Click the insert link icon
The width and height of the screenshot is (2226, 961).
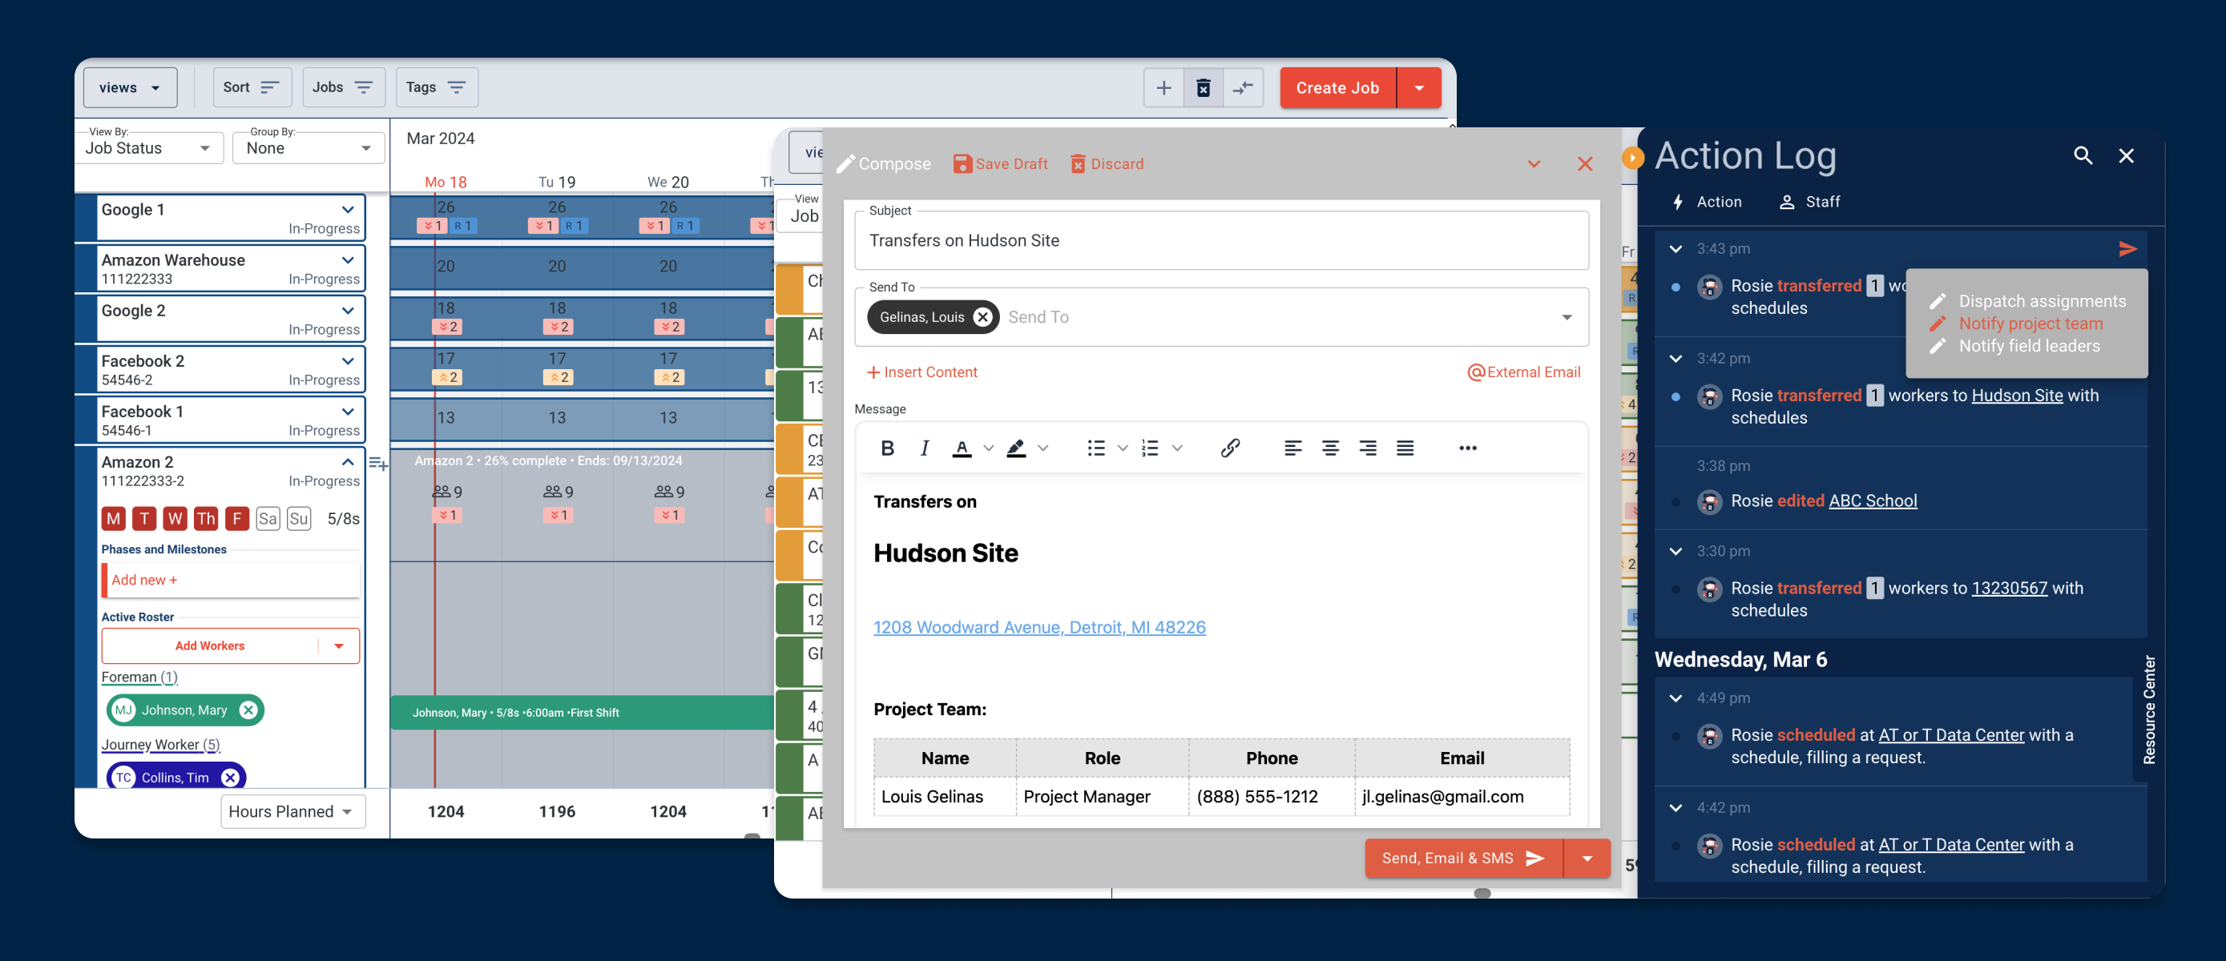coord(1230,447)
